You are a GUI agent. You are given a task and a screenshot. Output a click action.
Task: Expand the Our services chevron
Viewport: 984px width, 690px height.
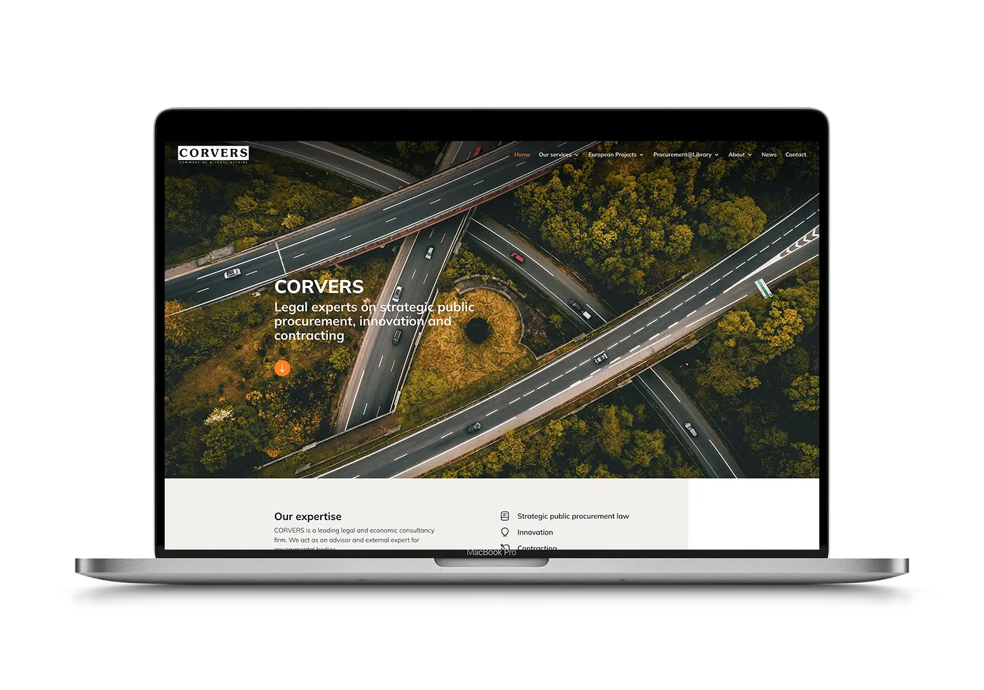[577, 155]
